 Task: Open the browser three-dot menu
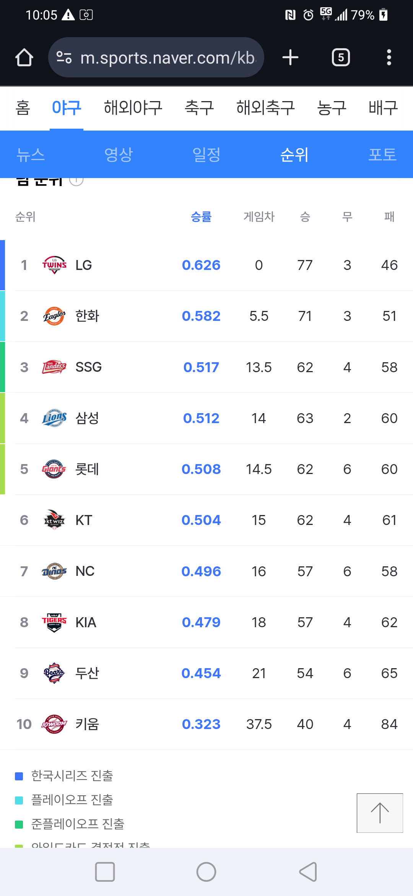click(389, 57)
